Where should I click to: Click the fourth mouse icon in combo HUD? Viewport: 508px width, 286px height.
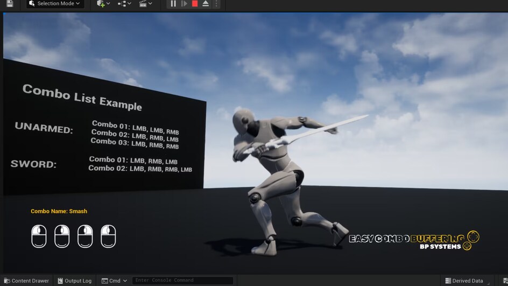point(108,236)
